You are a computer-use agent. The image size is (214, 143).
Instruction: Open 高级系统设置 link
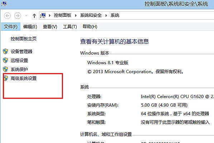click(x=24, y=78)
